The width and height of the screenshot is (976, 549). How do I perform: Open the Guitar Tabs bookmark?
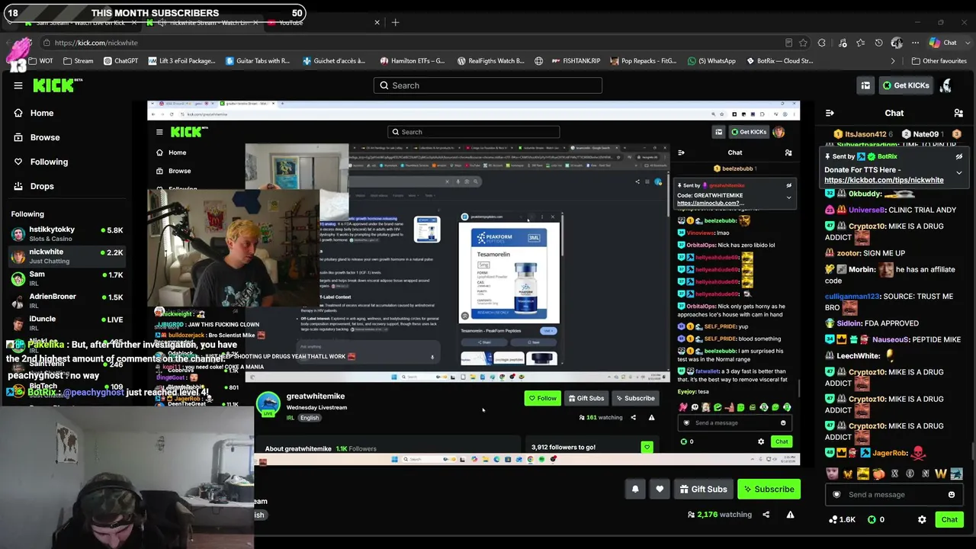tap(258, 61)
